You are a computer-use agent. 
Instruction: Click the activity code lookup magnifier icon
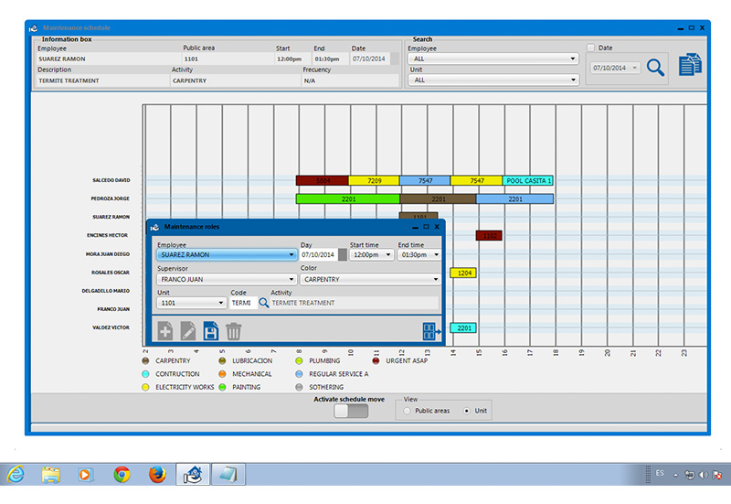pyautogui.click(x=263, y=303)
